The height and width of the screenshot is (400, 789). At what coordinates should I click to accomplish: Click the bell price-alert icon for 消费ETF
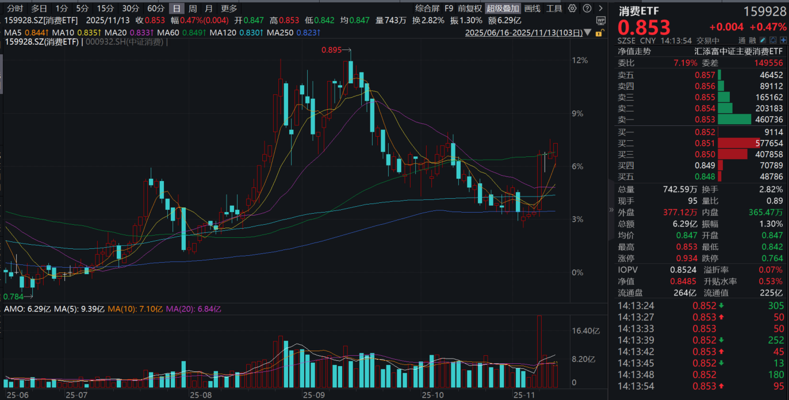tap(773, 40)
